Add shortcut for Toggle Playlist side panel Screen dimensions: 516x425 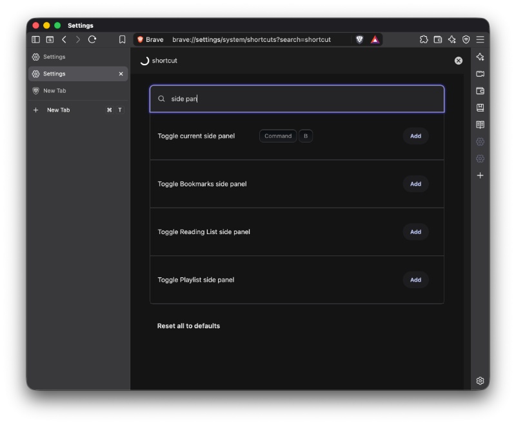coord(415,280)
